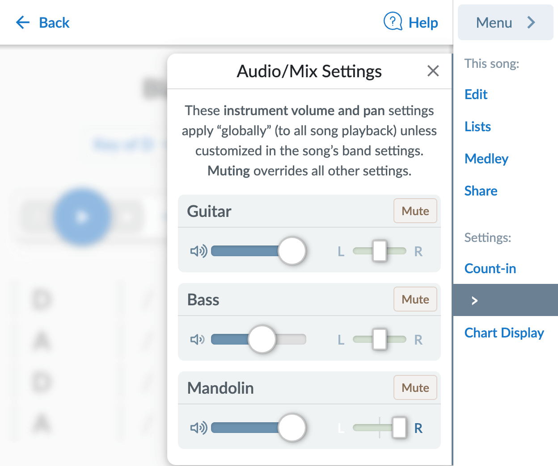Click the Guitar volume speaker icon
This screenshot has width=558, height=466.
coord(199,251)
